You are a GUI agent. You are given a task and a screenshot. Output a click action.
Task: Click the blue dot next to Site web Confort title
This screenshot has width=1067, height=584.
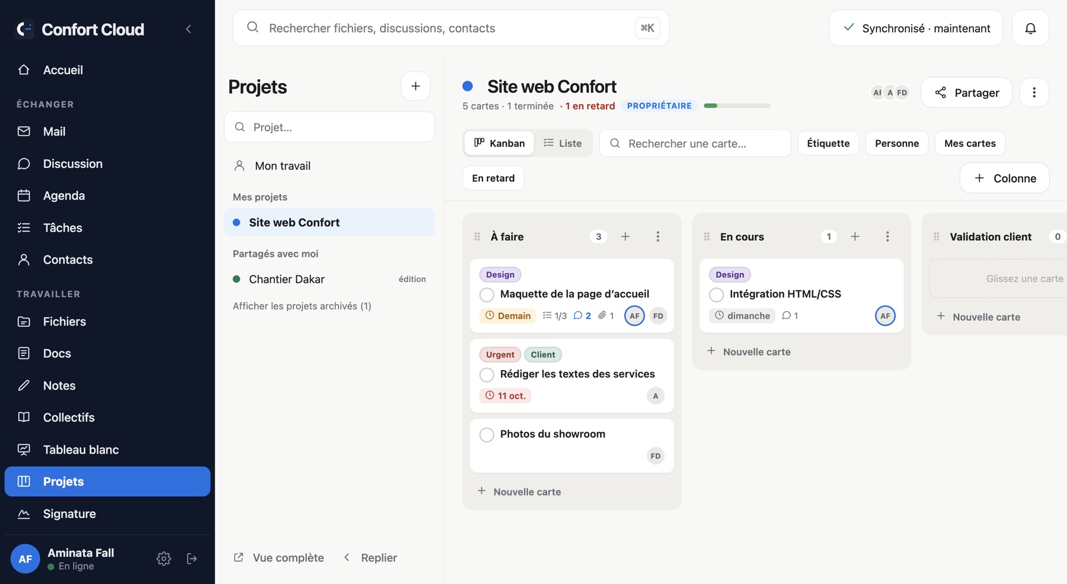(x=468, y=87)
